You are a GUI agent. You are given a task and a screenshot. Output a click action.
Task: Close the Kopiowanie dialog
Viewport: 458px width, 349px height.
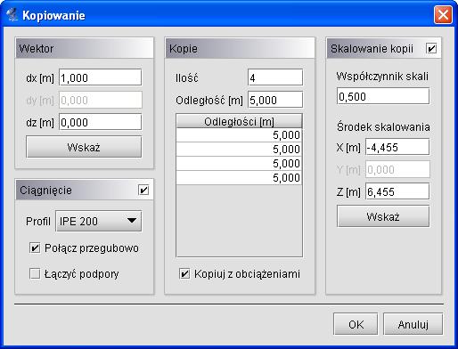pos(443,14)
